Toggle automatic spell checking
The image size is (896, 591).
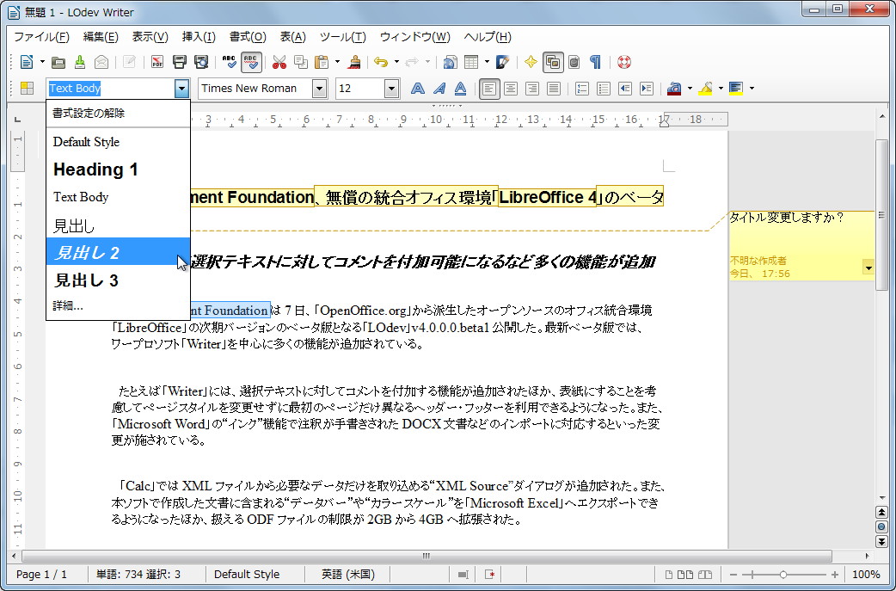coord(251,62)
